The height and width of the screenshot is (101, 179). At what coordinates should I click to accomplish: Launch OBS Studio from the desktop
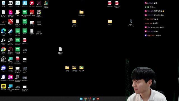[4, 59]
